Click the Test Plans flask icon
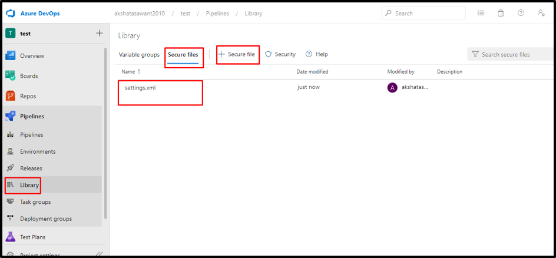The image size is (556, 258). (10, 237)
